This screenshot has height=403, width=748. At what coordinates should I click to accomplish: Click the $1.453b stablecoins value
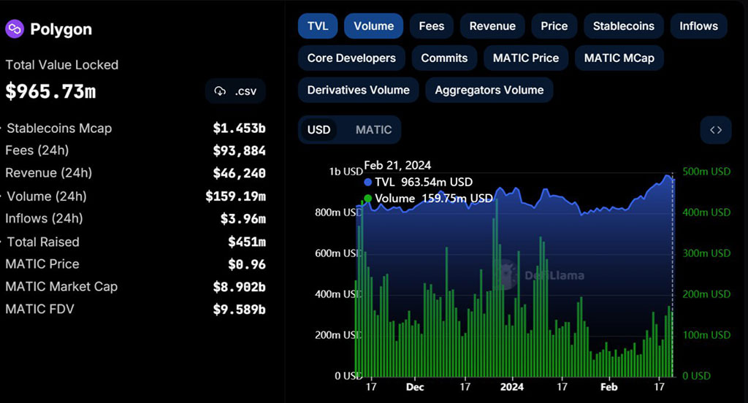(240, 128)
